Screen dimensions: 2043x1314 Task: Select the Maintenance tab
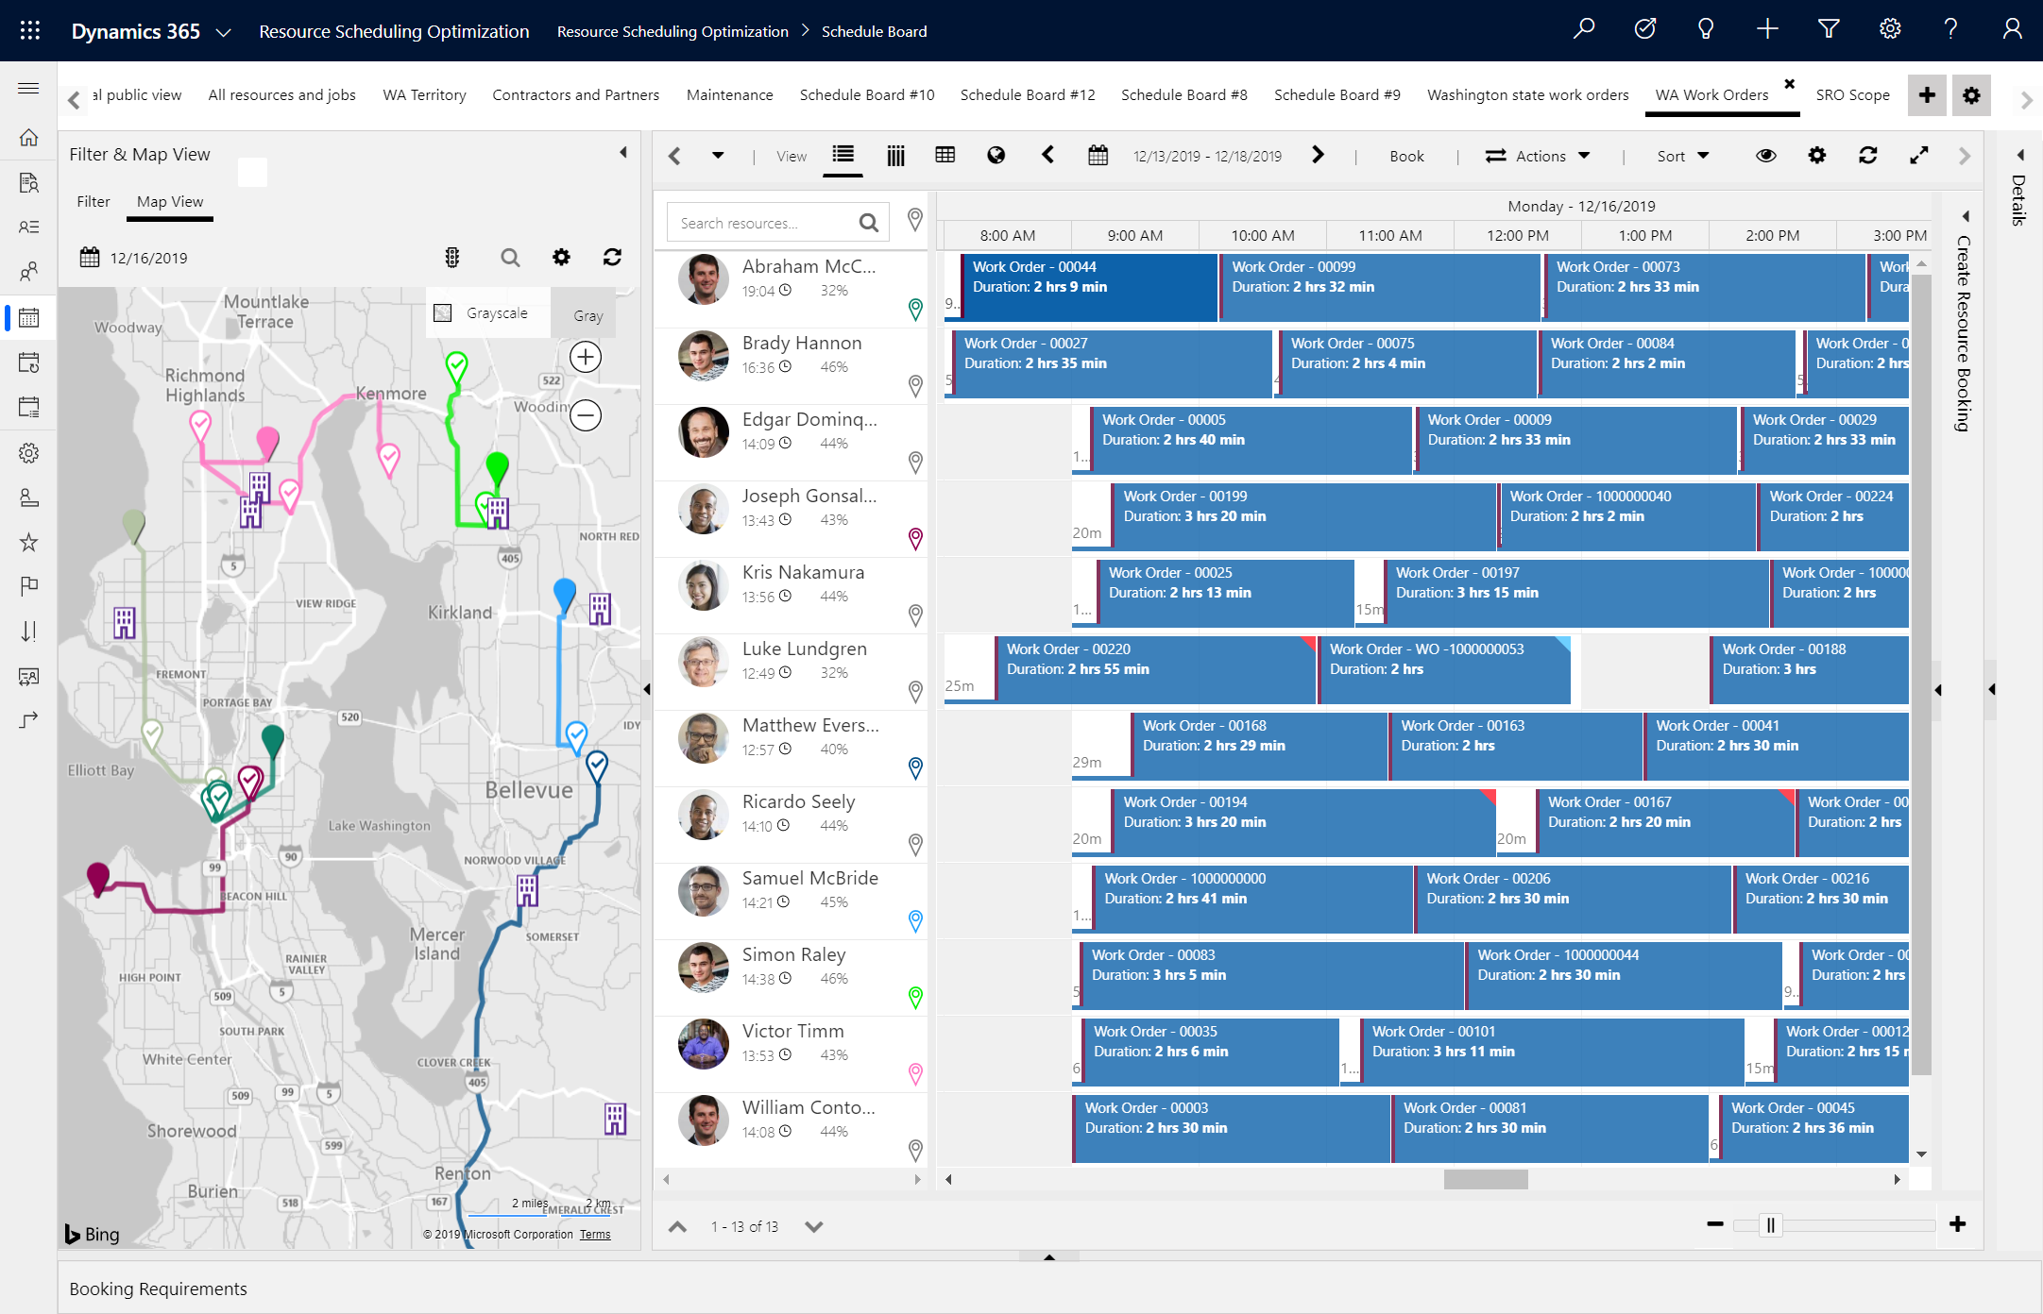click(x=731, y=93)
